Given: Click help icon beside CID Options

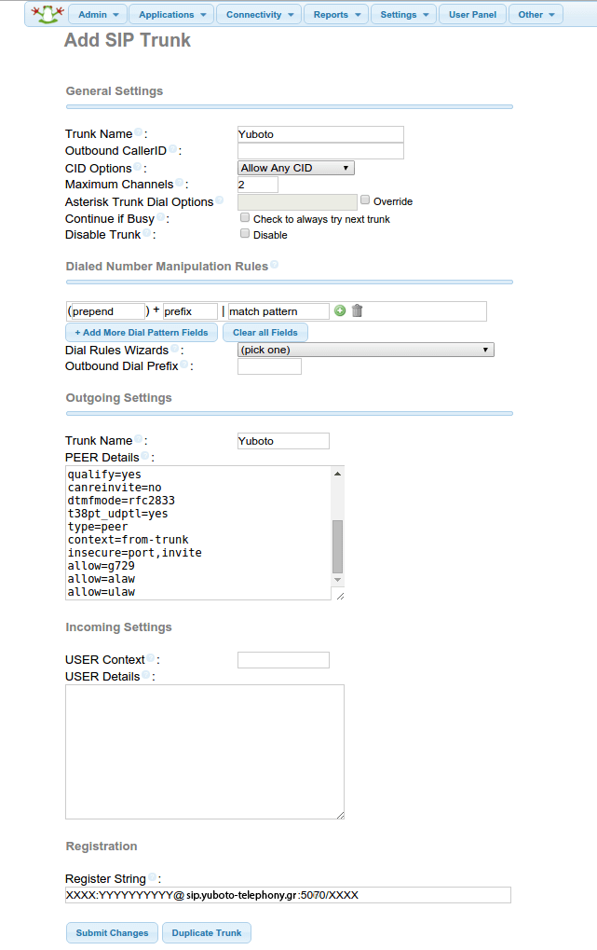Looking at the screenshot, I should click(138, 167).
